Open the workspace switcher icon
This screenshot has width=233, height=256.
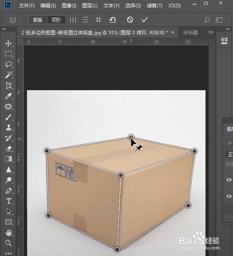point(219,20)
